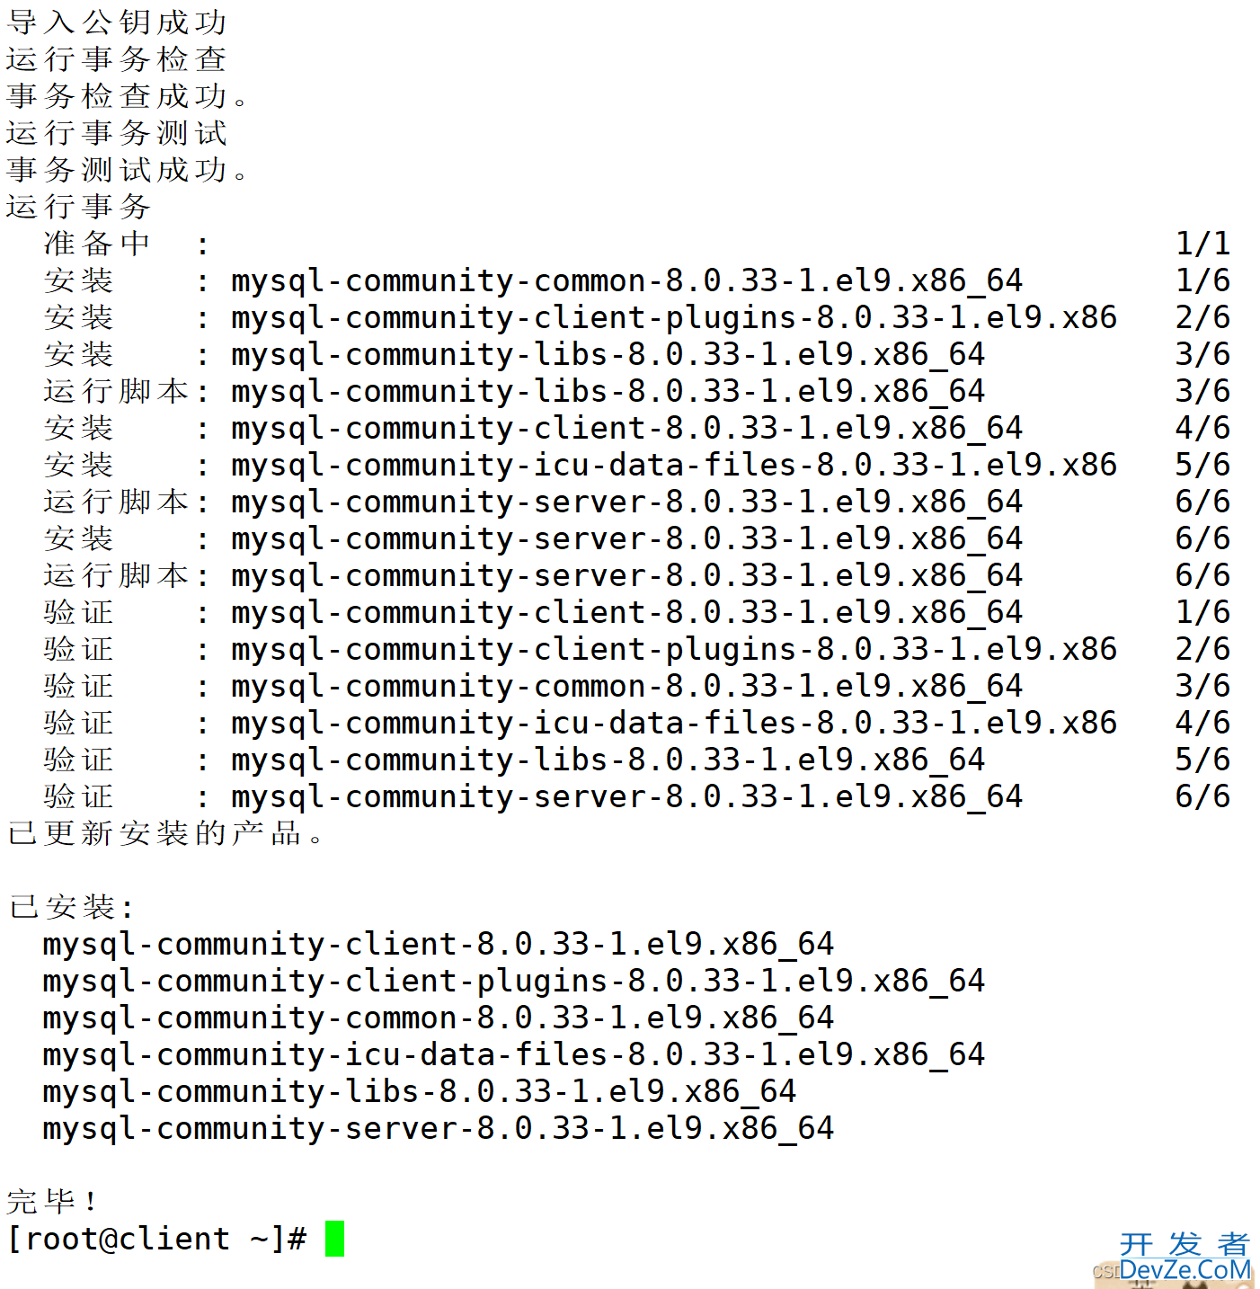Click the 已更新安装的产品。 line
The image size is (1260, 1289).
(165, 833)
